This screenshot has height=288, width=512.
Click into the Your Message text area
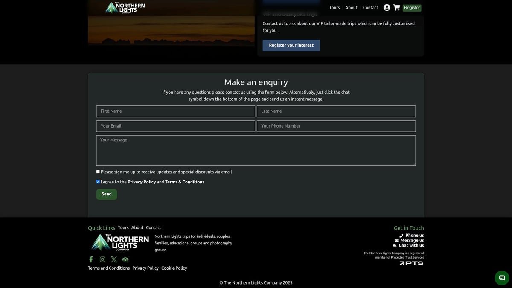coord(256,150)
